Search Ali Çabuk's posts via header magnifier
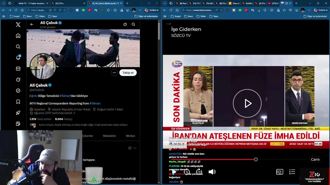 click(x=133, y=24)
